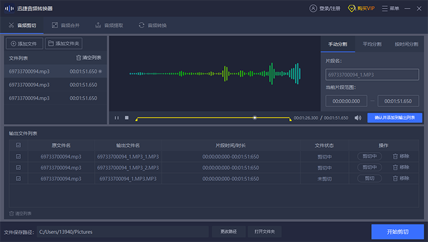Image resolution: width=428 pixels, height=242 pixels.
Task: Mute audio with the speaker icon
Action: [x=358, y=118]
